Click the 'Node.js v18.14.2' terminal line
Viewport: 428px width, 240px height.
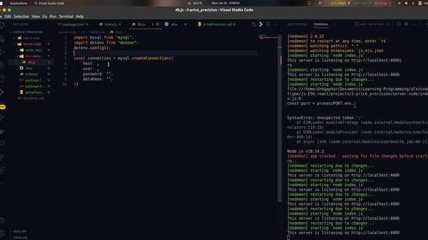click(x=306, y=151)
